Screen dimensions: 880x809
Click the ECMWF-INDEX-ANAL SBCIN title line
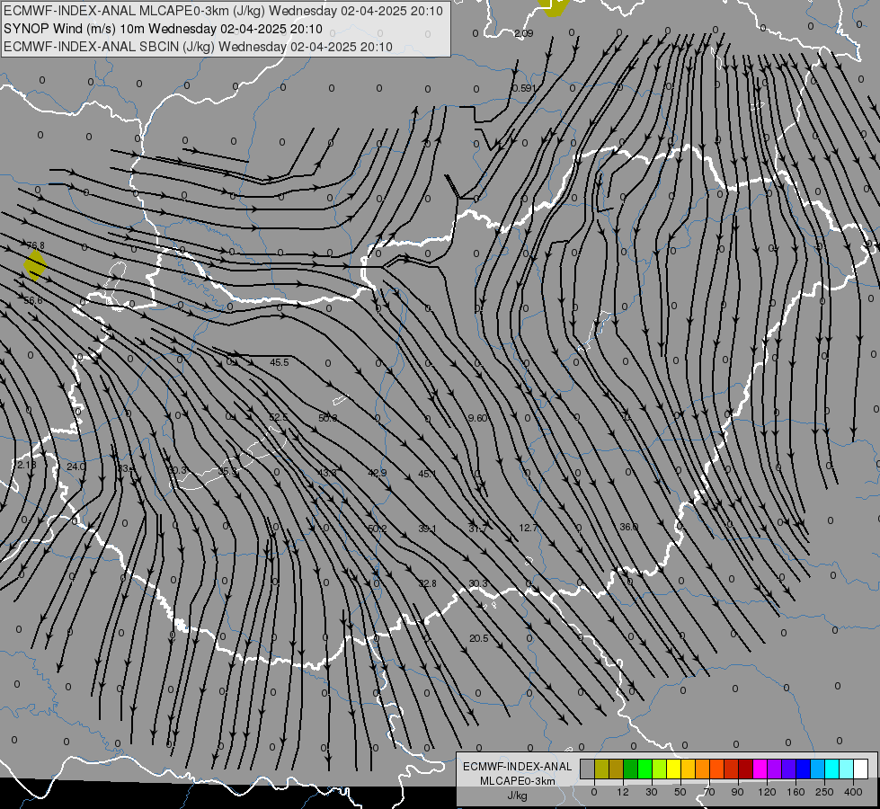[x=198, y=47]
